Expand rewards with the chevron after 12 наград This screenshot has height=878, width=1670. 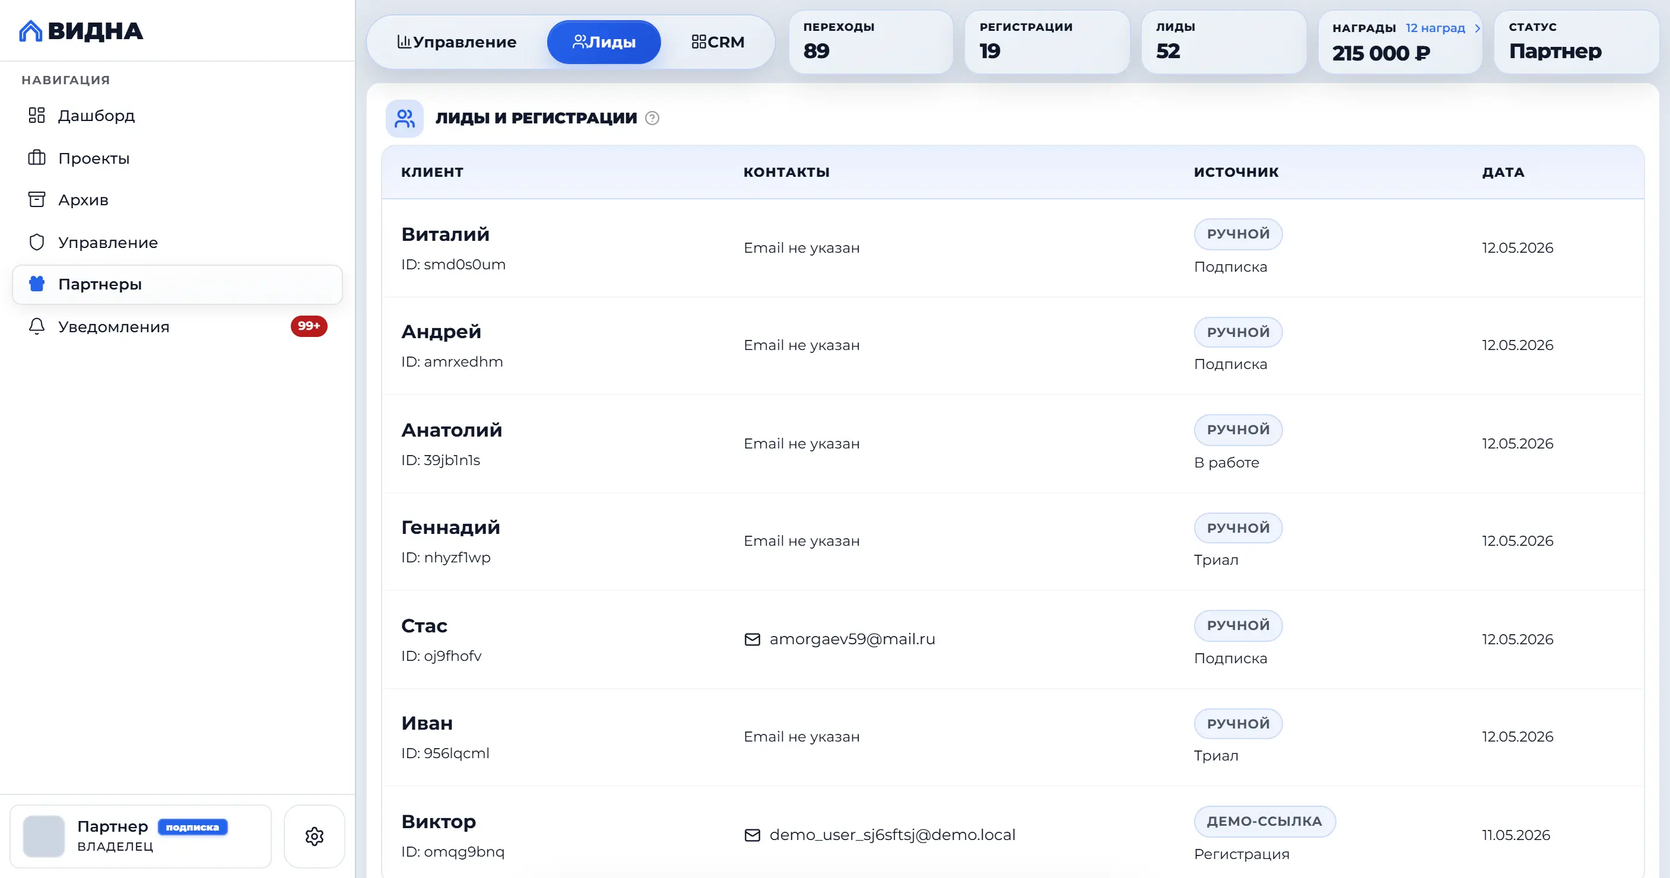pyautogui.click(x=1477, y=28)
